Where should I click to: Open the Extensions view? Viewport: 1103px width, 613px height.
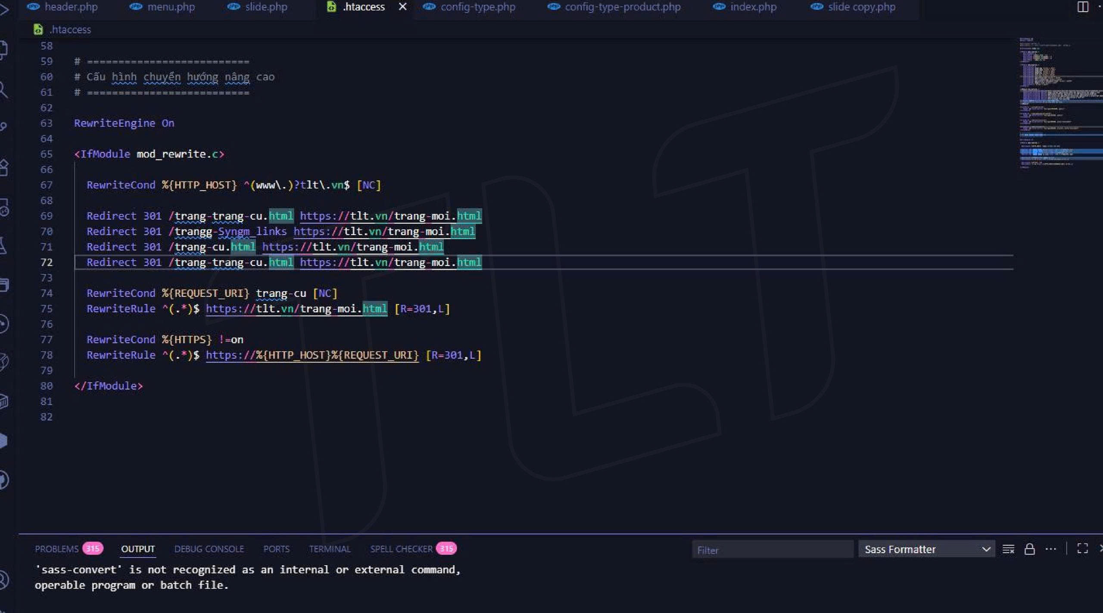3,167
